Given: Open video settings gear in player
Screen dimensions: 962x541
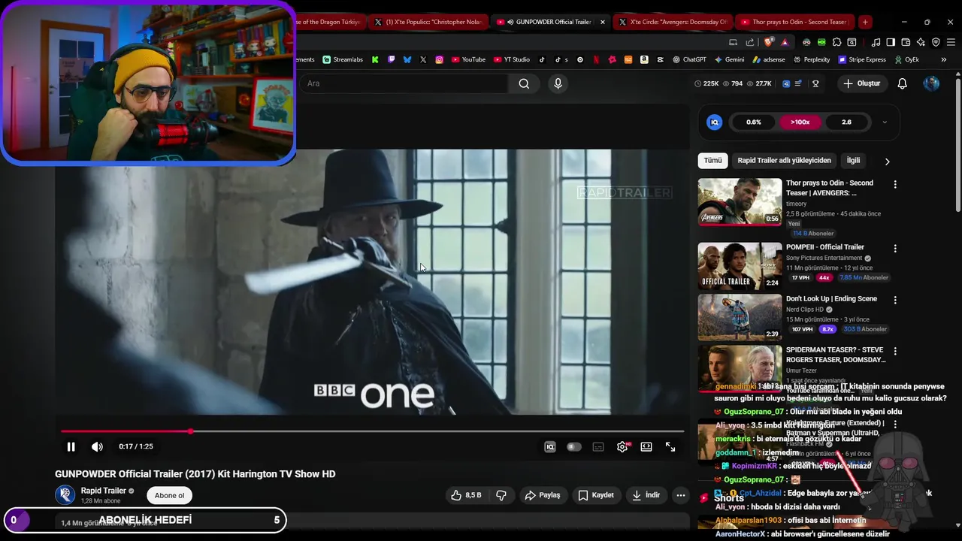Looking at the screenshot, I should 622,446.
